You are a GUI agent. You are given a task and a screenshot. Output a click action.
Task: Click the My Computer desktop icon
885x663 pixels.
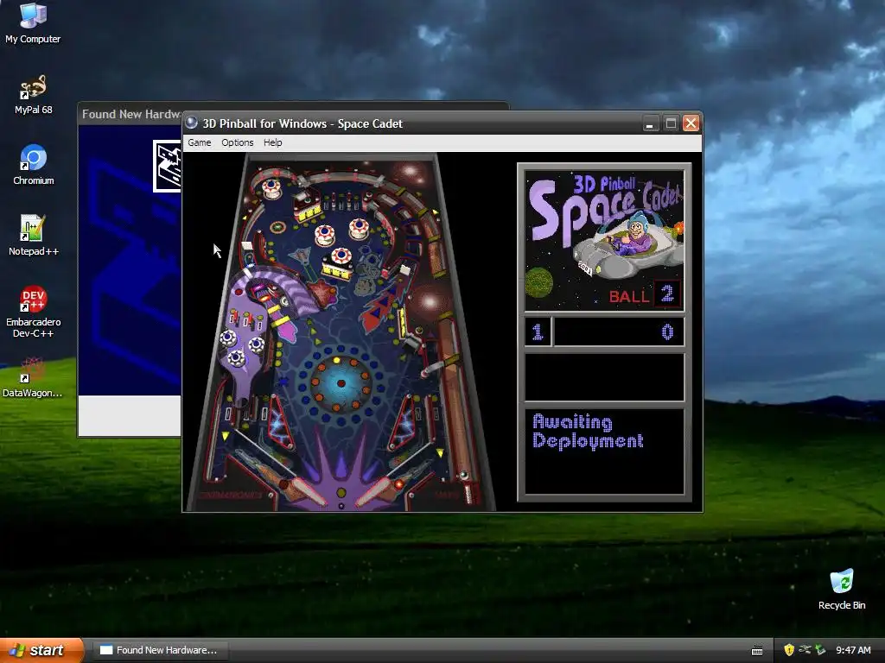click(33, 23)
